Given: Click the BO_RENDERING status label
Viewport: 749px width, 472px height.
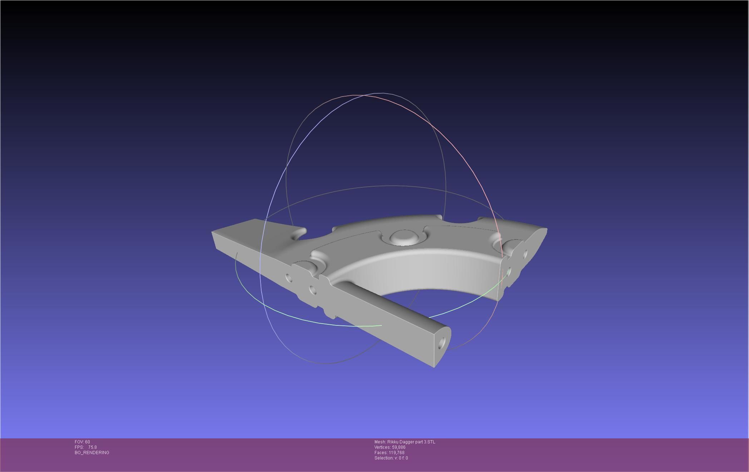Looking at the screenshot, I should click(92, 453).
